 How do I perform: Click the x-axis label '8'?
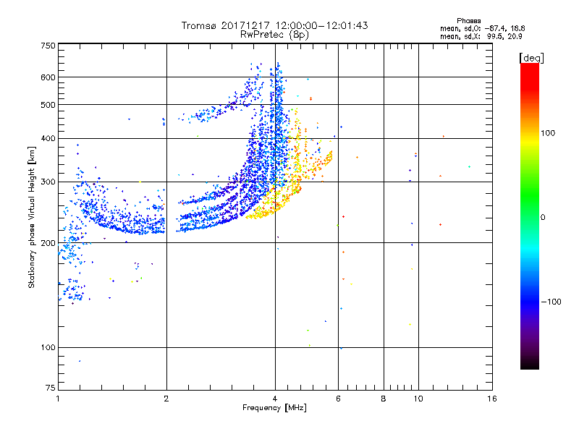[x=384, y=399]
